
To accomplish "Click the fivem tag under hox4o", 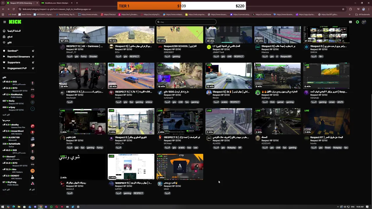I will click(x=328, y=148).
